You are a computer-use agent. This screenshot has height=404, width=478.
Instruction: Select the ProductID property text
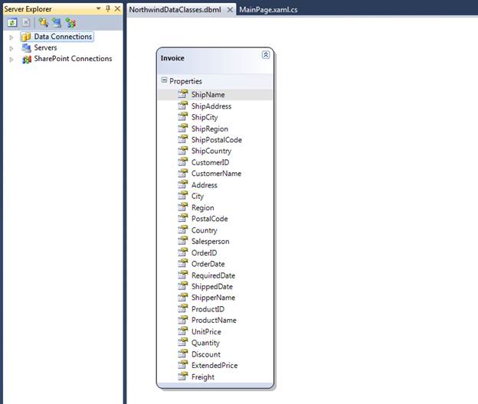coord(208,309)
